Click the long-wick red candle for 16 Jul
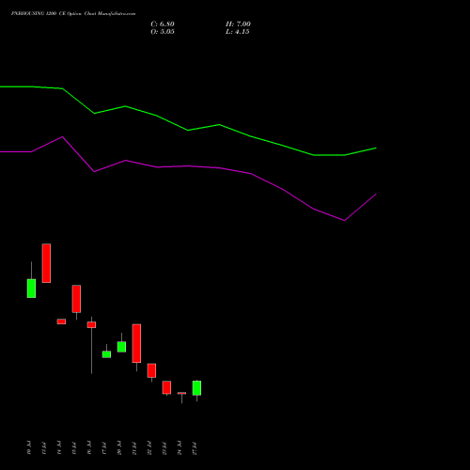 [x=91, y=324]
